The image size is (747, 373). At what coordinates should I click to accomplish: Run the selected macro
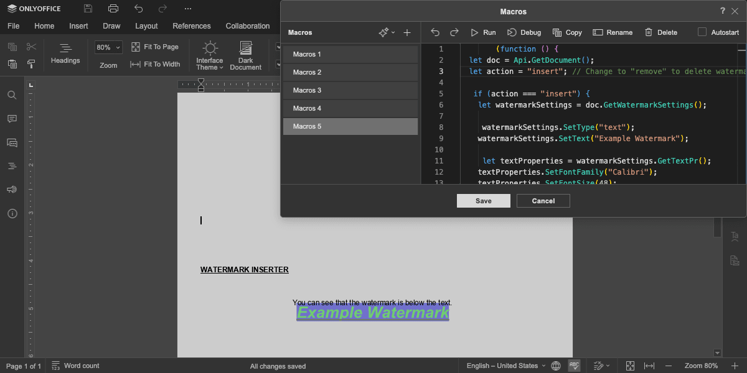pos(483,32)
